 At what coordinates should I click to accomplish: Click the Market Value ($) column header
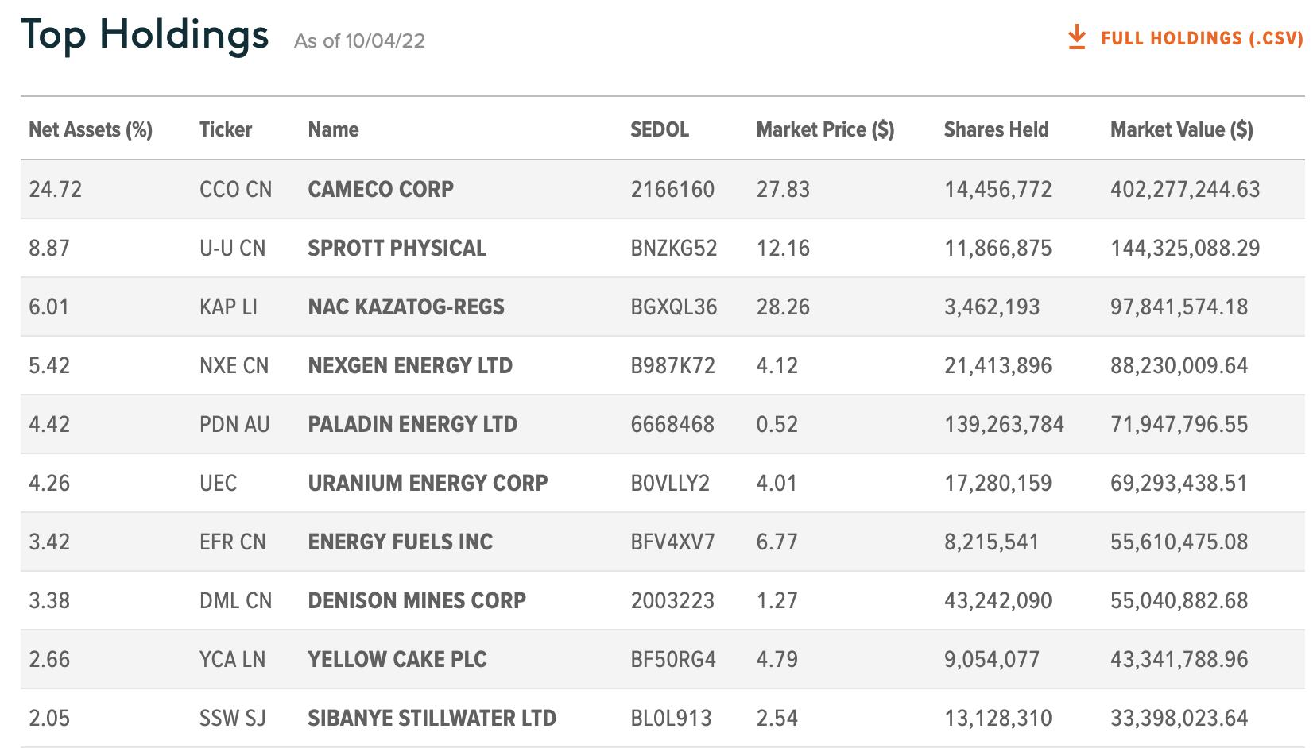click(1181, 129)
